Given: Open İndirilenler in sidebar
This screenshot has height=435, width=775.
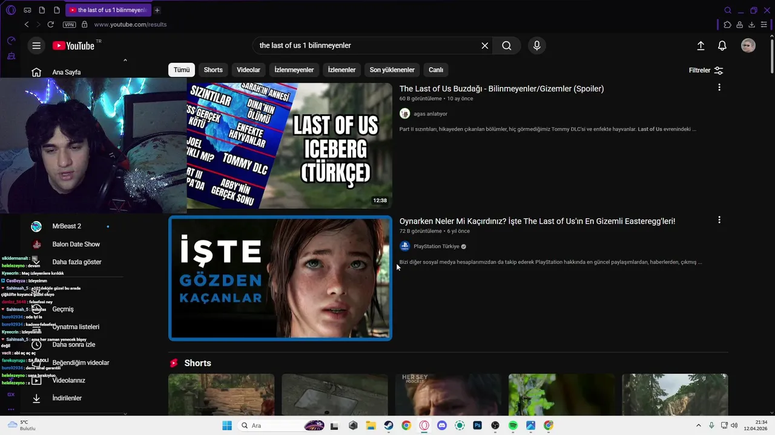Looking at the screenshot, I should [67, 398].
